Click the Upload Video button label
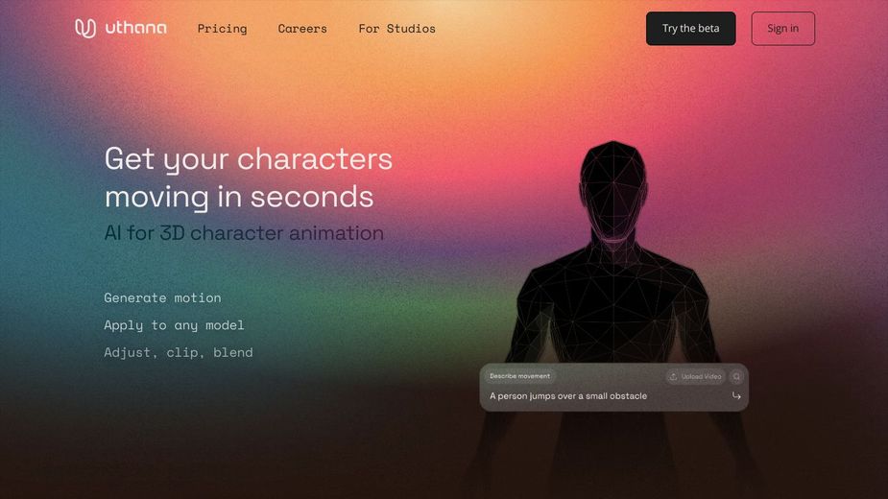The width and height of the screenshot is (888, 499). (x=701, y=377)
